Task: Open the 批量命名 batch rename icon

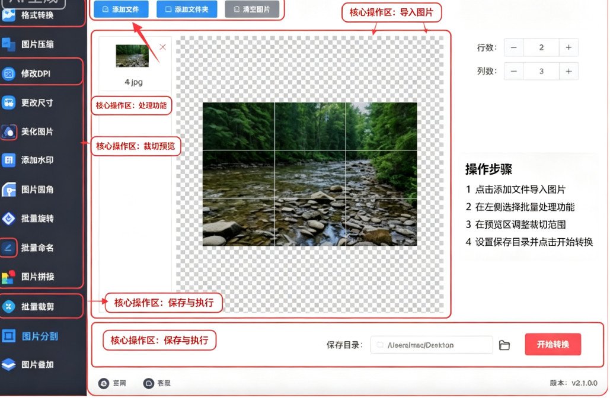Action: point(8,248)
